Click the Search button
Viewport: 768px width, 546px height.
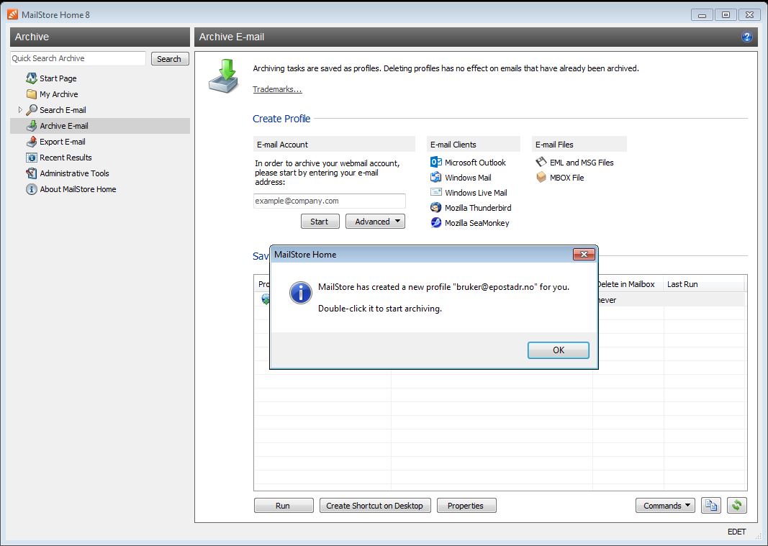pos(169,59)
